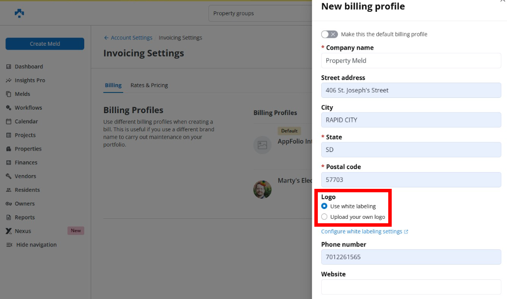The width and height of the screenshot is (507, 299).
Task: Open the Calendar sidebar item
Action: 26,121
